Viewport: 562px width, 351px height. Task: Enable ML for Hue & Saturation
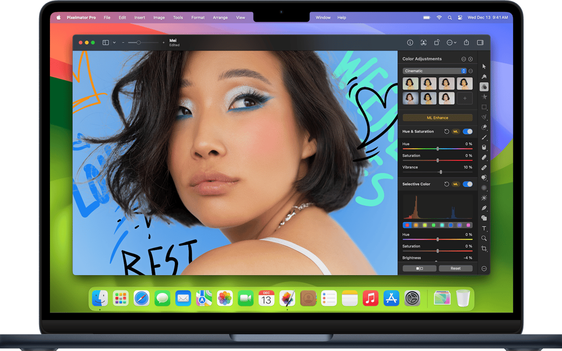pos(456,131)
